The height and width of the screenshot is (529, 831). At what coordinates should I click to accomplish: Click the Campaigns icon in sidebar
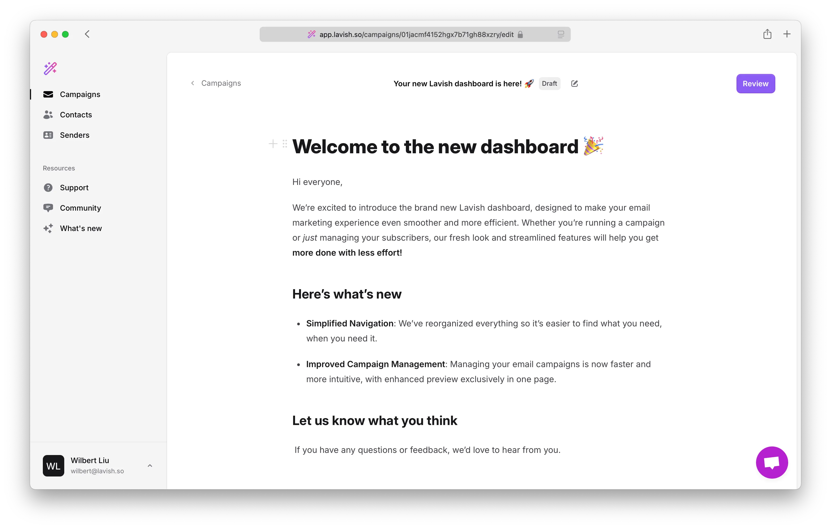(x=48, y=94)
